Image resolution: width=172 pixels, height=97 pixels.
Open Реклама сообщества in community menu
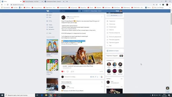(114, 33)
